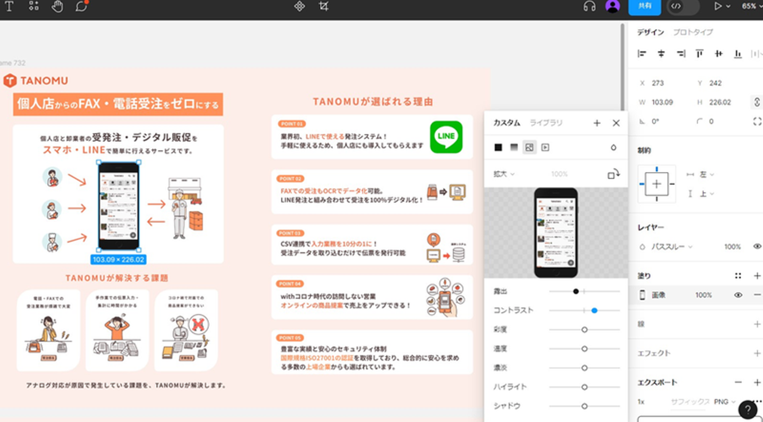This screenshot has width=763, height=422.
Task: Toggle layer visibility eye in レイヤー section
Action: click(x=757, y=247)
